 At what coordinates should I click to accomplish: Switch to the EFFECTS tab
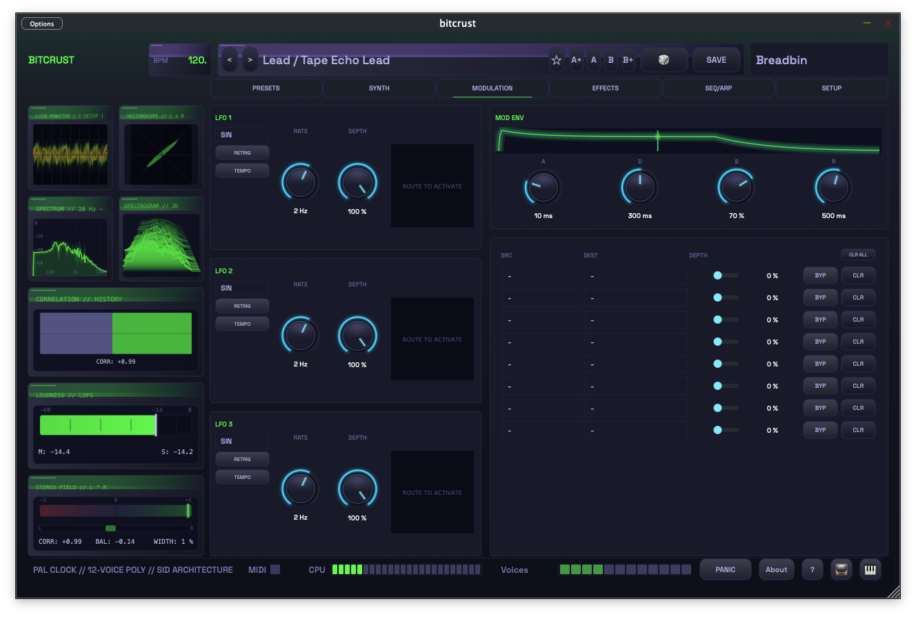tap(605, 88)
